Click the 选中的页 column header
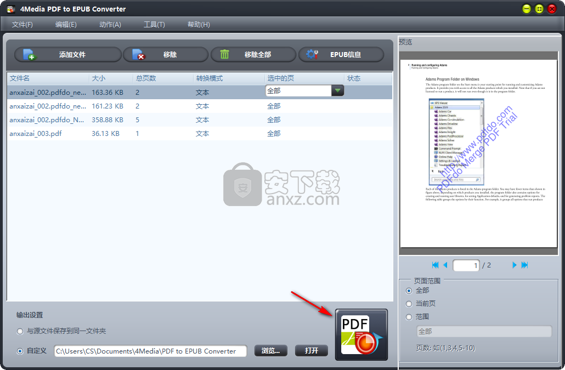Viewport: 565px width, 370px height. pyautogui.click(x=304, y=78)
